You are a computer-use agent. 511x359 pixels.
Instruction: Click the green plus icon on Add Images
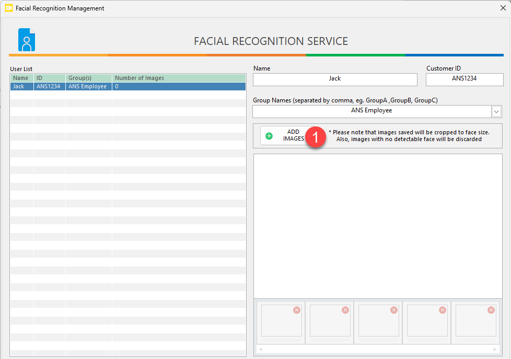(269, 136)
